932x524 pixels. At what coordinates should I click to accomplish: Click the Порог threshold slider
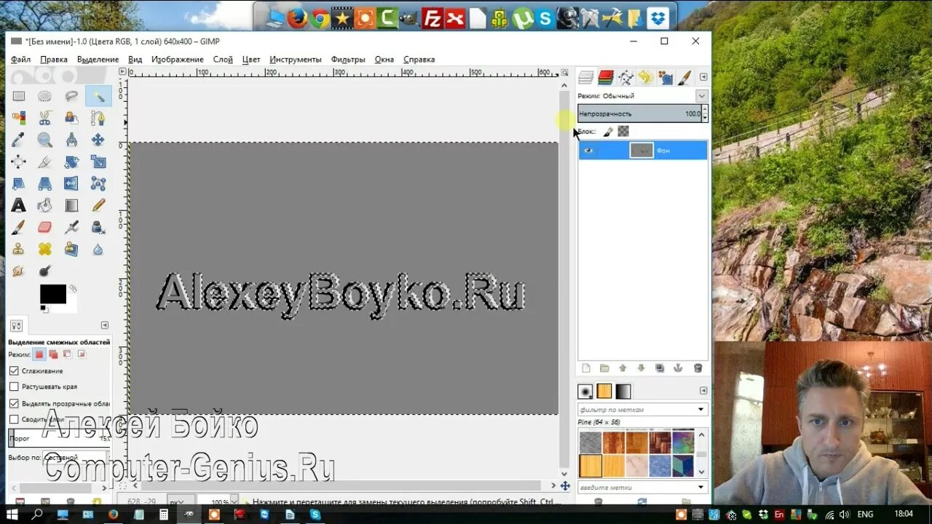[59, 438]
